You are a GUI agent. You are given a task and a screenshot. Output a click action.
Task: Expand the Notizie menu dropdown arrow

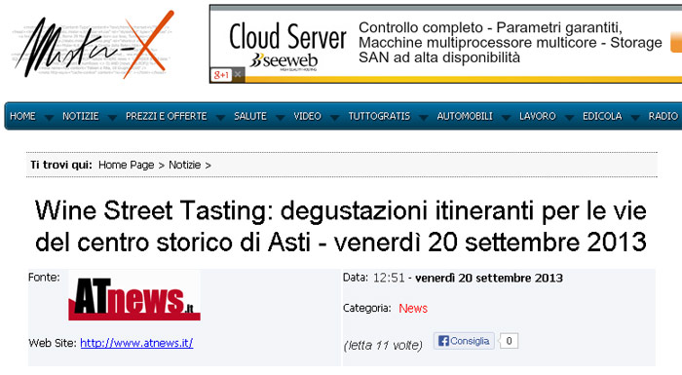112,118
